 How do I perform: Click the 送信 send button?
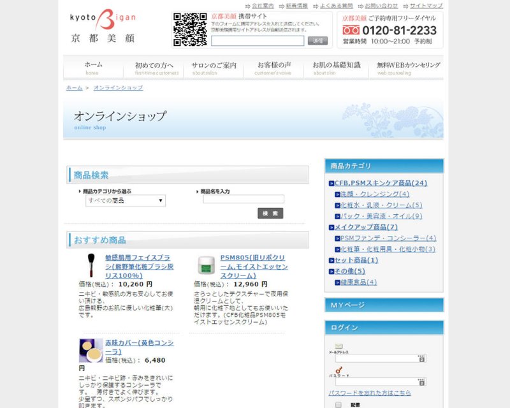317,41
